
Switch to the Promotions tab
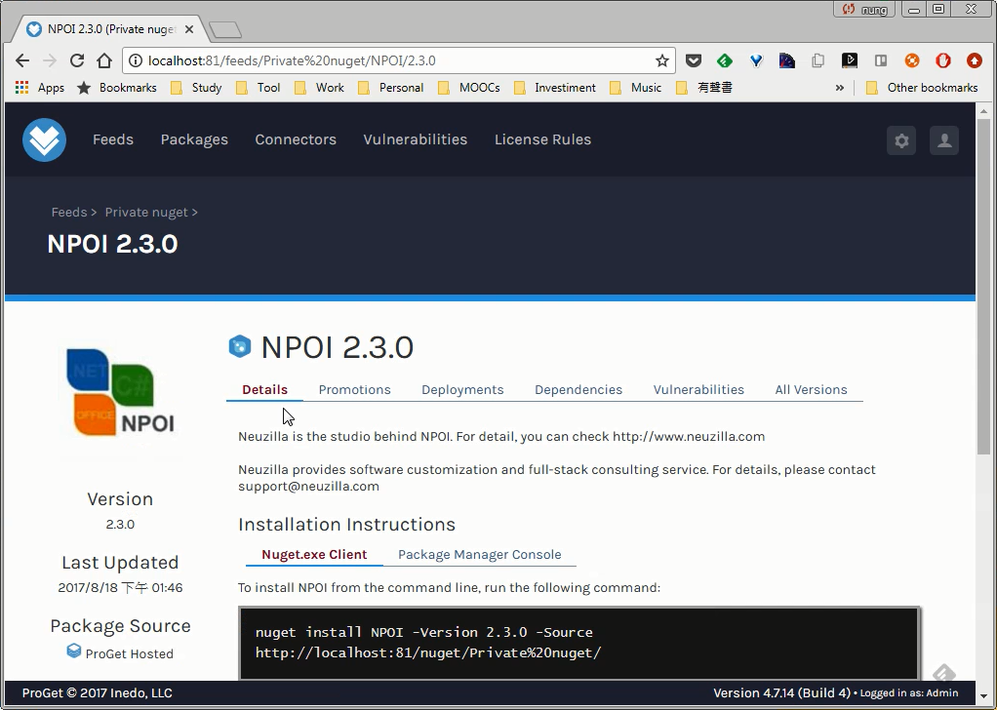355,390
